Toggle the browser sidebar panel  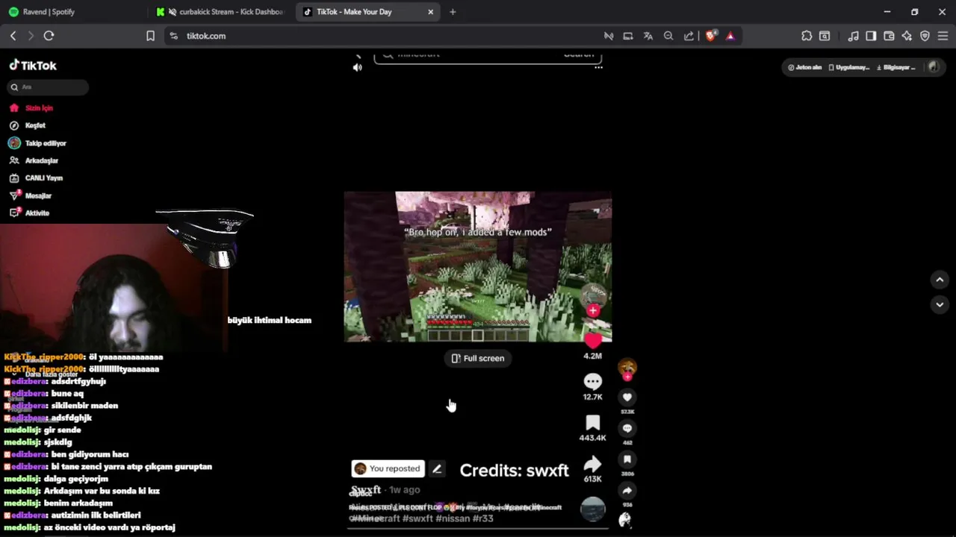tap(871, 36)
